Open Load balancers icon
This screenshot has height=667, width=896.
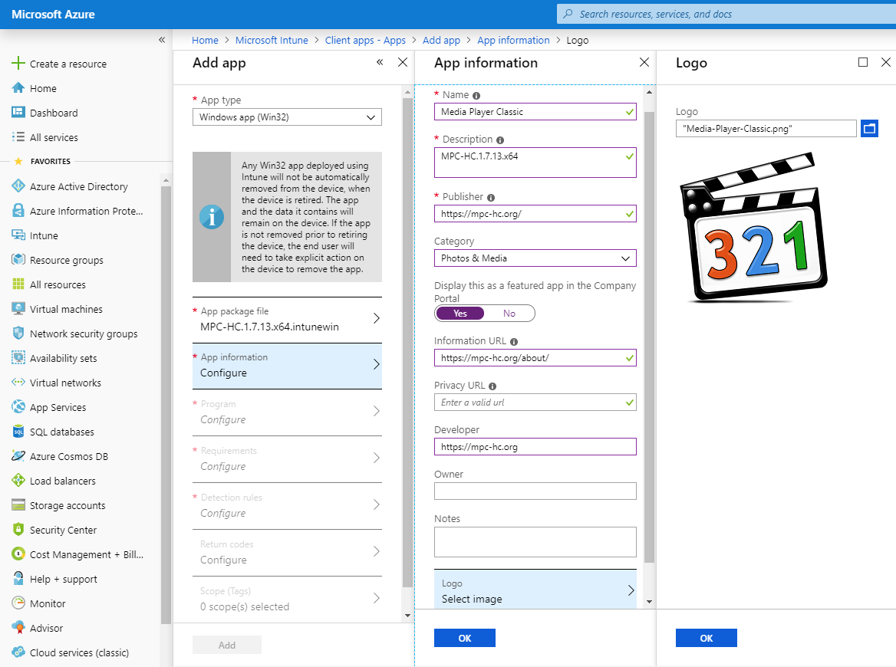coord(18,481)
